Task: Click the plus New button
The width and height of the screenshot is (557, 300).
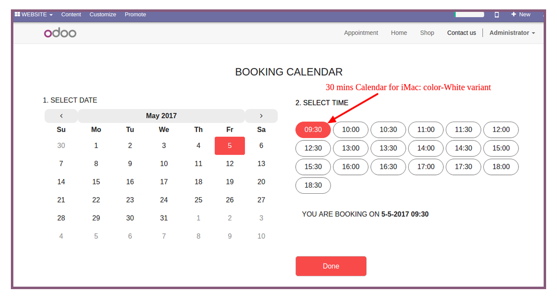Action: coord(520,14)
